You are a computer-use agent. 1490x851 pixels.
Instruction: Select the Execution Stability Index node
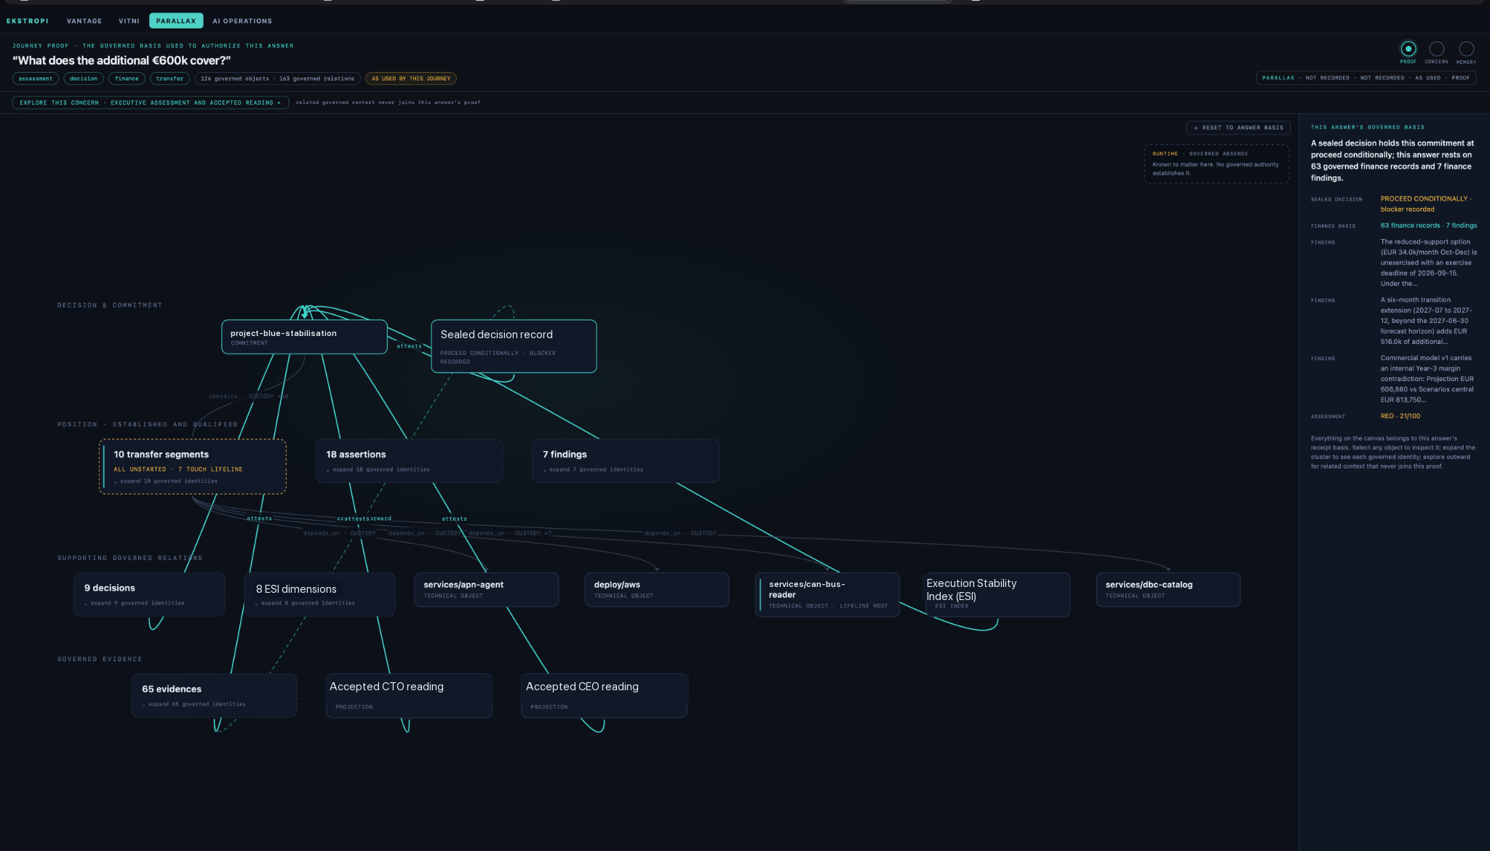[x=996, y=594]
